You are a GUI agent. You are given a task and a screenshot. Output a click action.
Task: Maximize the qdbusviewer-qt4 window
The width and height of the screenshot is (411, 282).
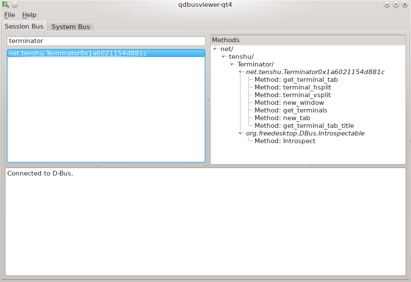click(396, 4)
